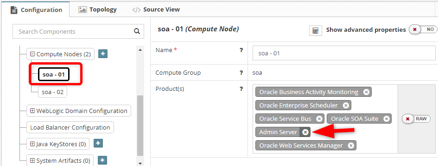The height and width of the screenshot is (166, 438).
Task: Toggle the RAW switch for Products
Action: 416,119
